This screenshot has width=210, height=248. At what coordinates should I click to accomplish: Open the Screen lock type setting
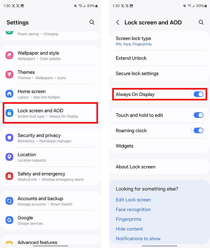coord(160,41)
